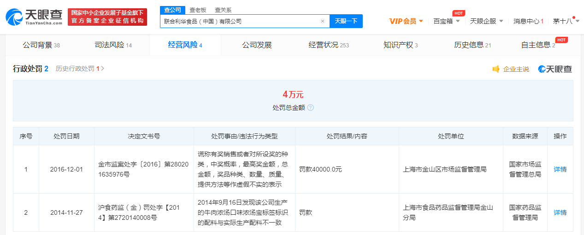The height and width of the screenshot is (235, 584).
Task: Open the 天眼查 logo beside 企业主说
Action: click(x=555, y=69)
